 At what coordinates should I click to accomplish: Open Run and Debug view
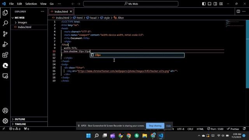pyautogui.click(x=5, y=44)
